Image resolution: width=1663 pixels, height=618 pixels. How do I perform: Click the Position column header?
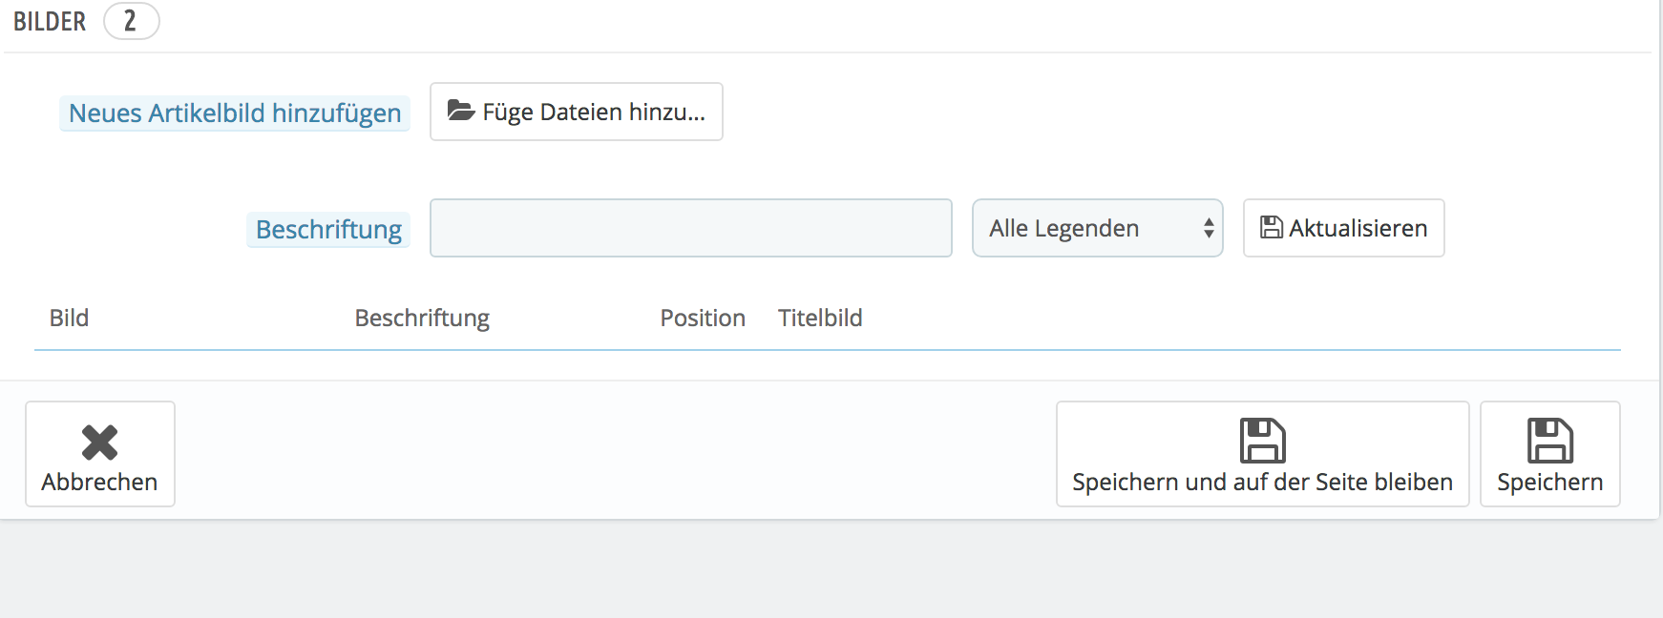pos(703,318)
